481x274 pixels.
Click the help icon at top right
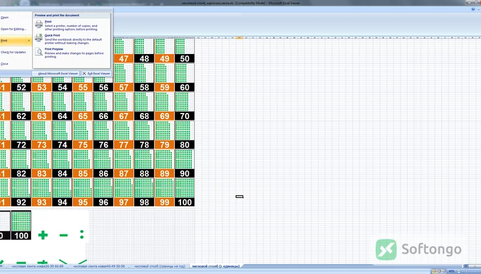(473, 10)
